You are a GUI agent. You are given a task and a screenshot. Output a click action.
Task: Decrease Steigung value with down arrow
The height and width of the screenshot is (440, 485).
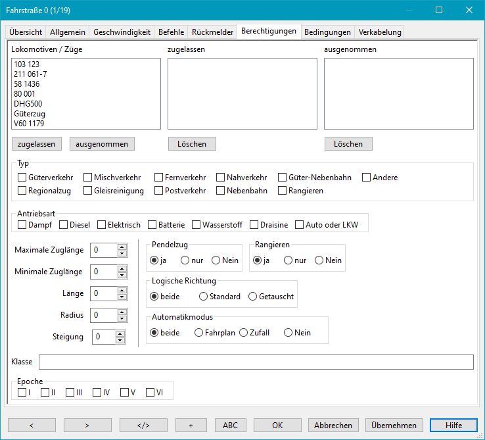click(120, 340)
